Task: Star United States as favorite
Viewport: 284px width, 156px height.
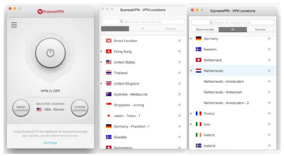Action: 179,62
